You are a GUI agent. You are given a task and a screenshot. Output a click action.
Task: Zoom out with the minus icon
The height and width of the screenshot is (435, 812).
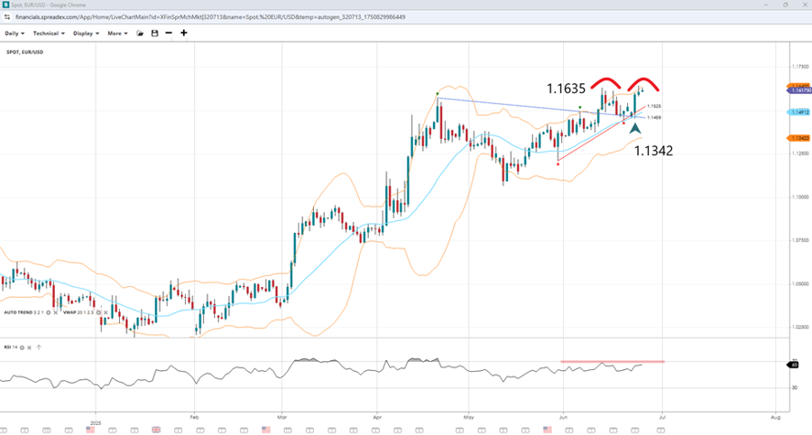coord(168,33)
